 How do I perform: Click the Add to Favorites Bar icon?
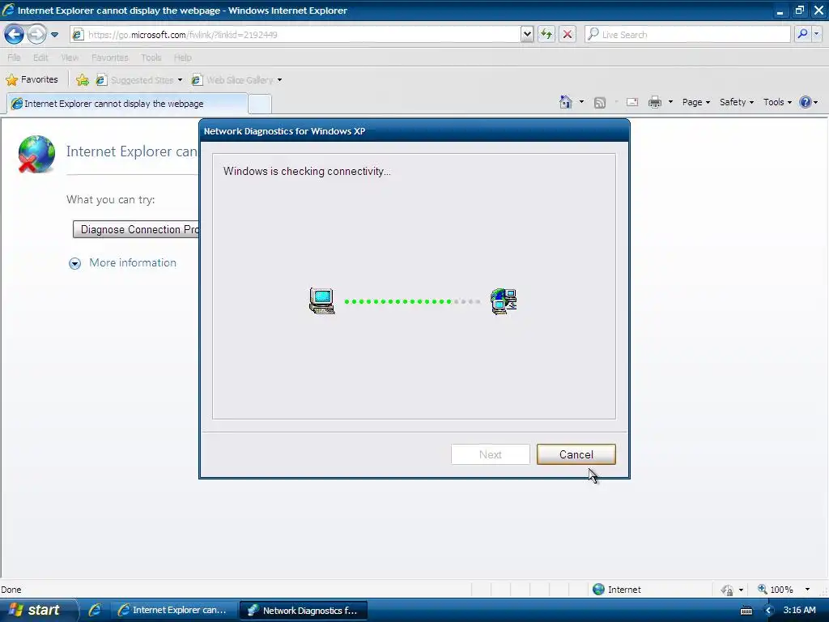[82, 80]
